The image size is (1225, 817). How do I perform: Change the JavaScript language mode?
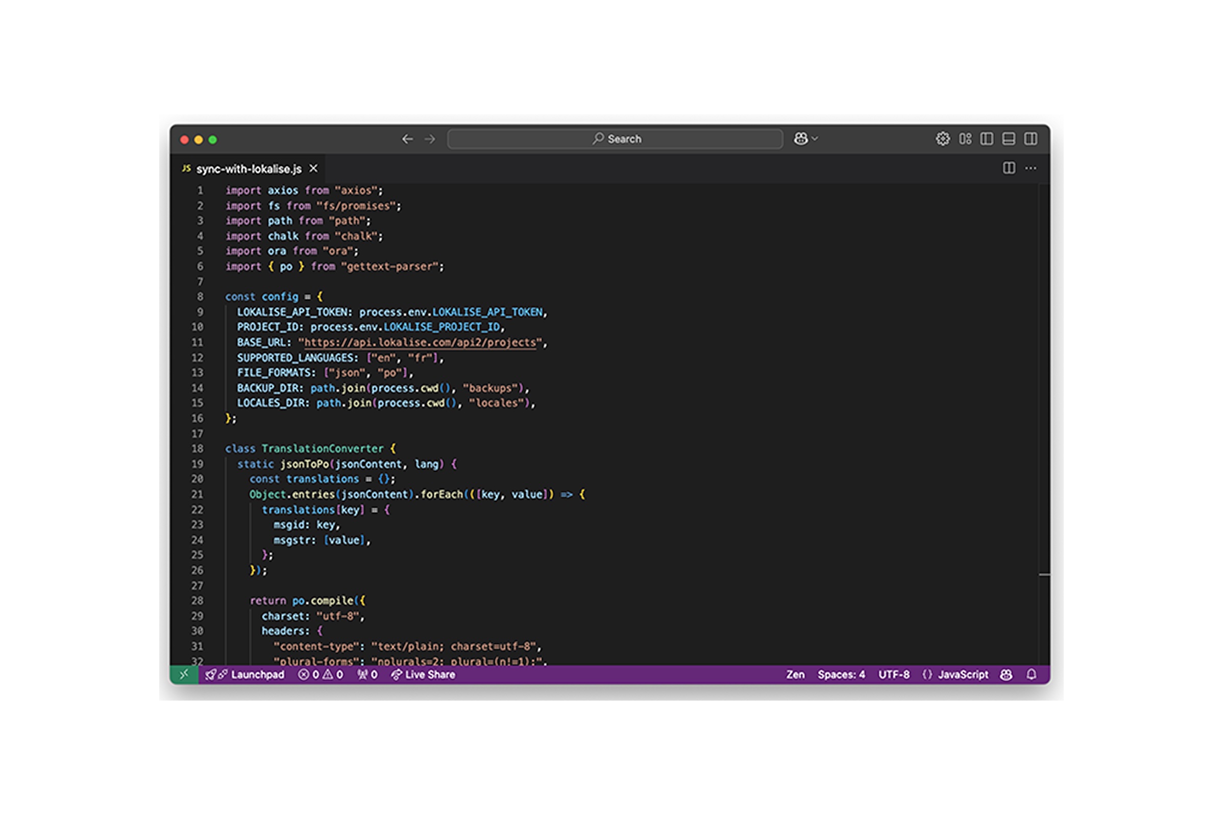click(x=963, y=674)
